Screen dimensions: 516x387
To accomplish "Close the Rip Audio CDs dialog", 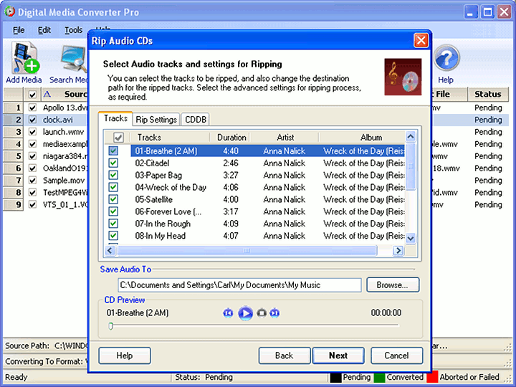I will [421, 41].
